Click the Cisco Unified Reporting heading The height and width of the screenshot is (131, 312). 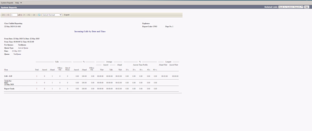[13, 23]
